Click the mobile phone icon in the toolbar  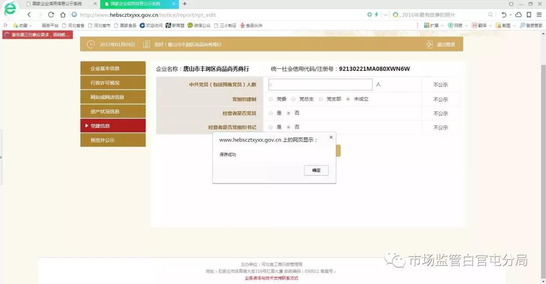(529, 15)
